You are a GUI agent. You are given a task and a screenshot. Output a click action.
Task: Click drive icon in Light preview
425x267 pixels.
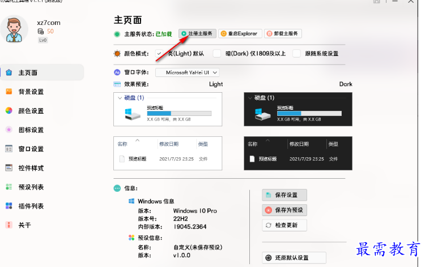pos(133,114)
